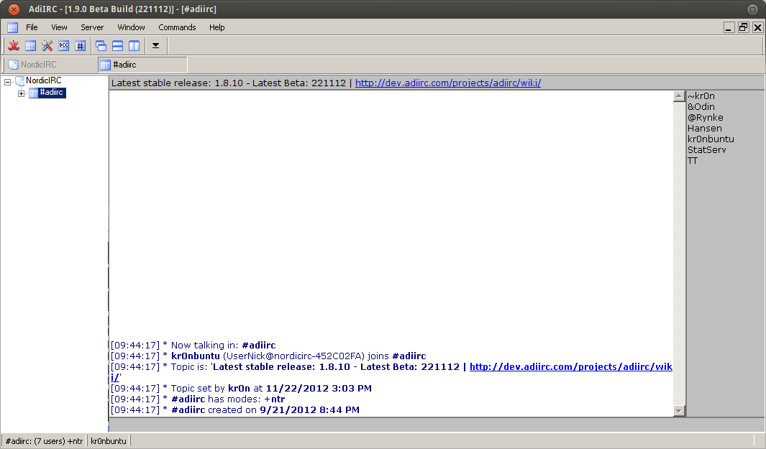Collapse the NordicIRC tree node
This screenshot has width=766, height=449.
click(x=8, y=82)
